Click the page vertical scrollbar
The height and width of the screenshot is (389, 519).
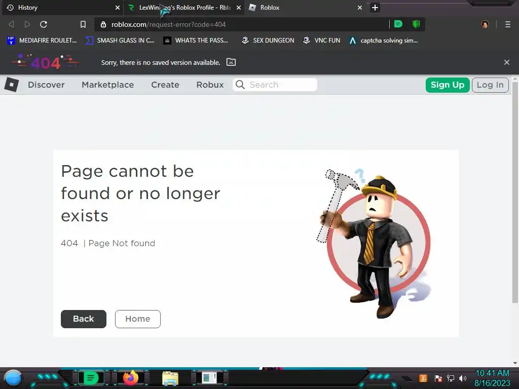[515, 192]
